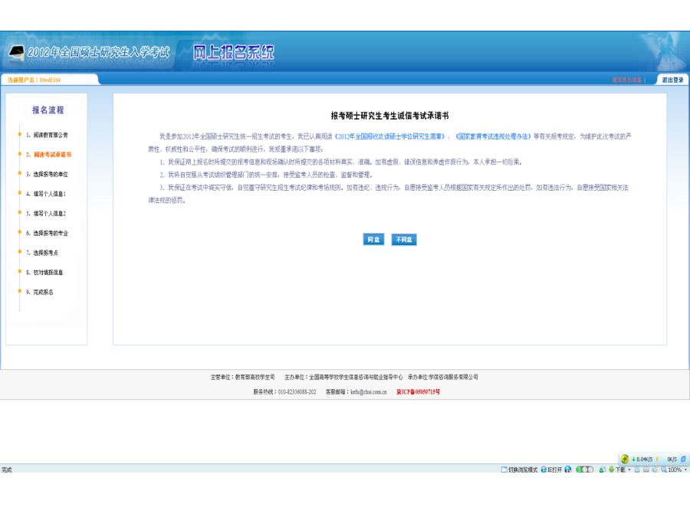This screenshot has width=690, height=517.
Task: Select step 3 选择报考的单位
Action: point(47,174)
